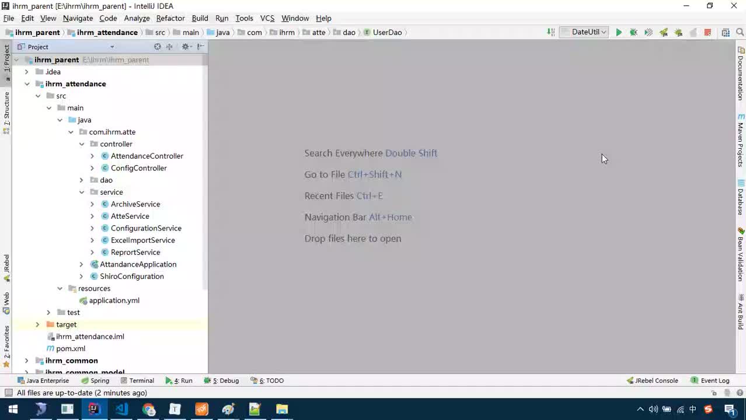Open the 6: TODO tool window
The image size is (746, 420).
click(267, 380)
